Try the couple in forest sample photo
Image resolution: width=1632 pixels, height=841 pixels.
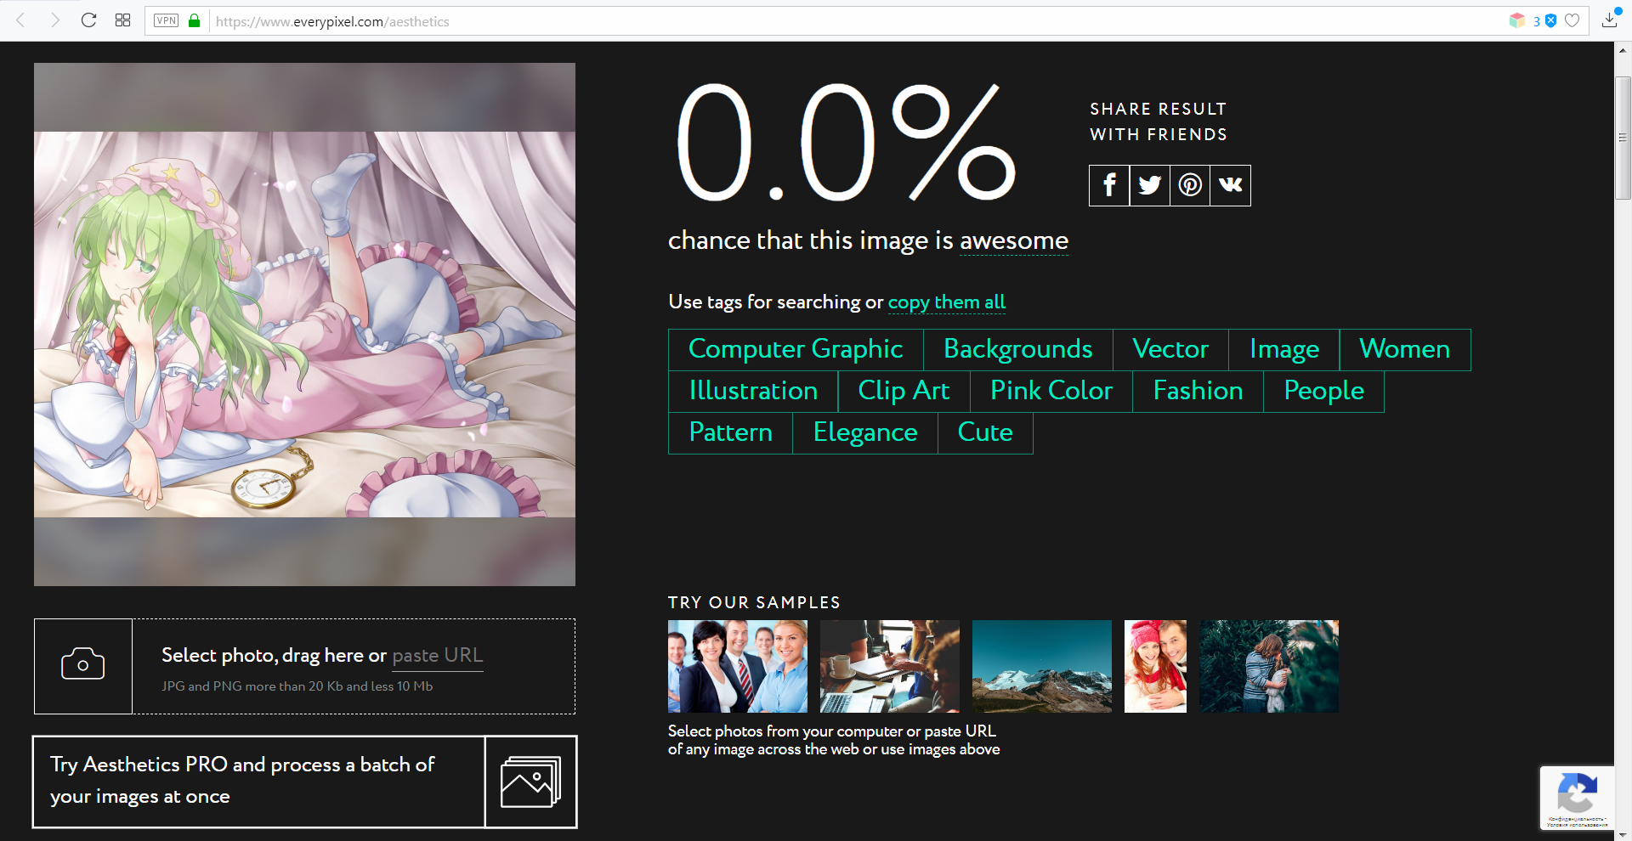[1269, 666]
